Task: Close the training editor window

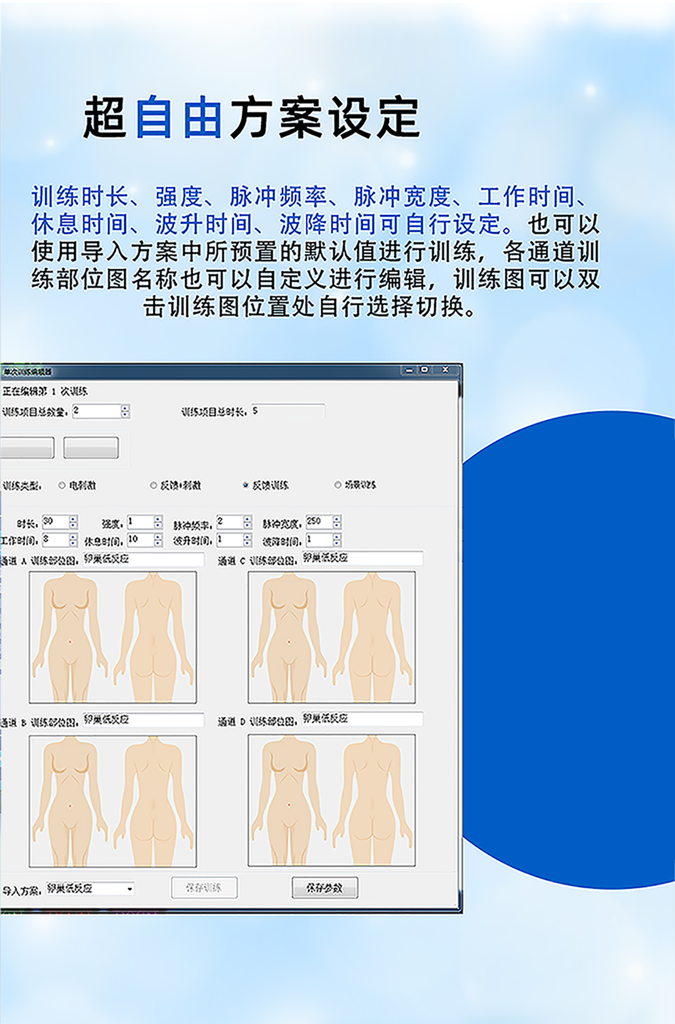Action: coord(446,371)
